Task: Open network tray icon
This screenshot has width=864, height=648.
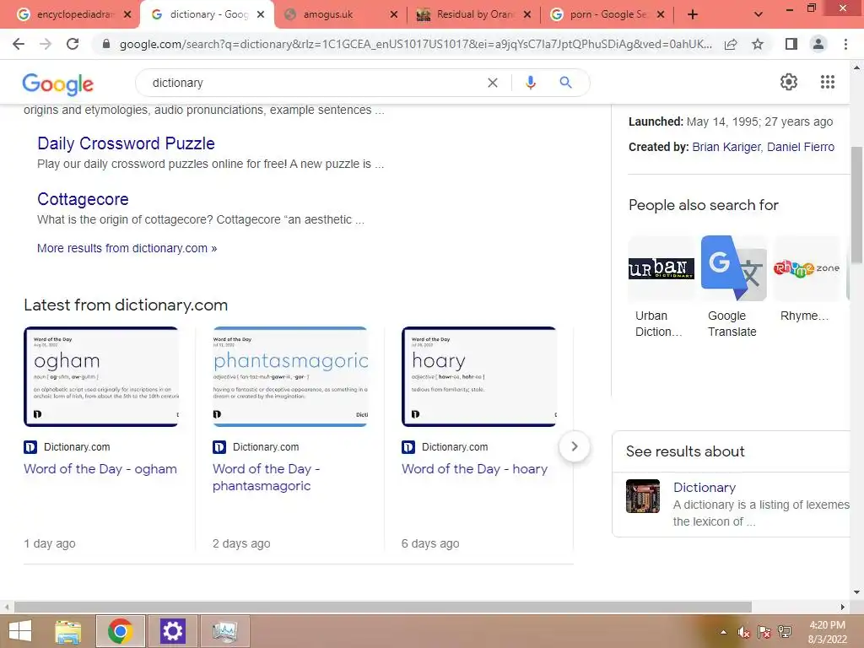Action: 785,632
